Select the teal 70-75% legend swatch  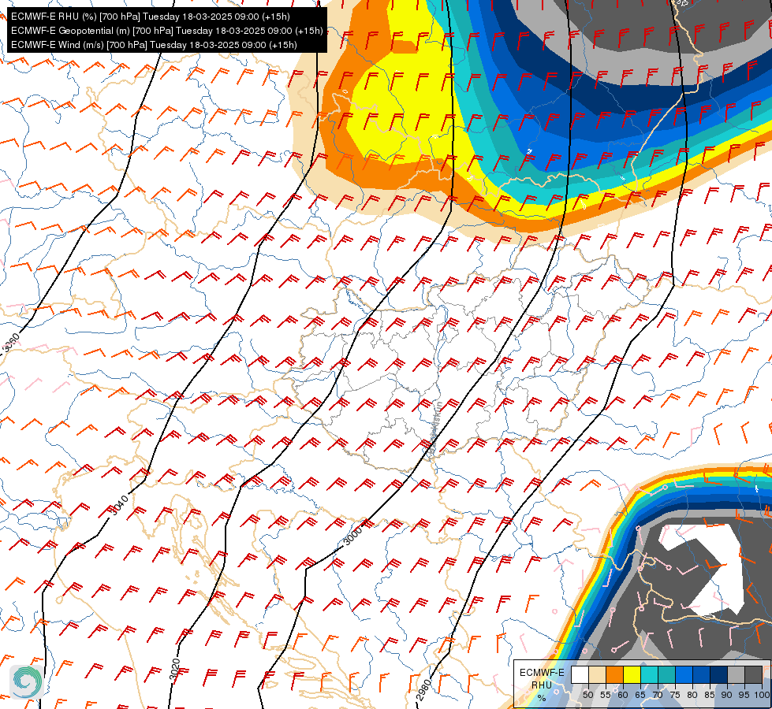(666, 674)
